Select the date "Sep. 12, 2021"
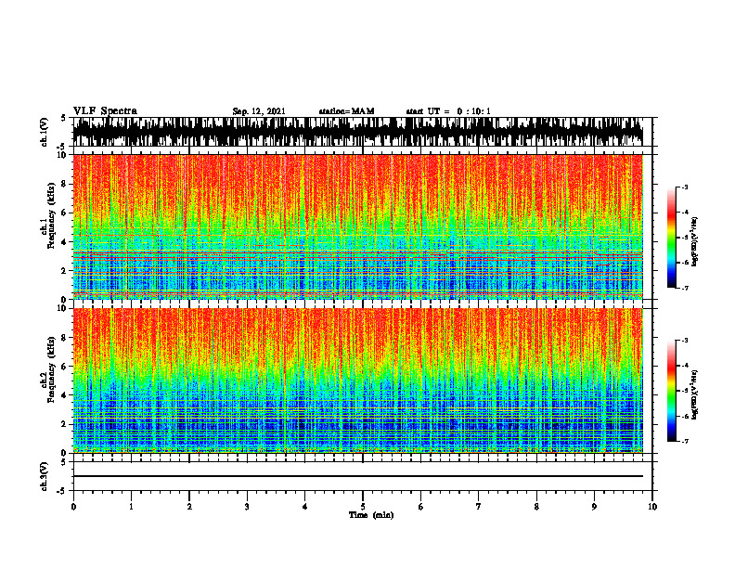Viewport: 735px width, 568px height. 259,111
